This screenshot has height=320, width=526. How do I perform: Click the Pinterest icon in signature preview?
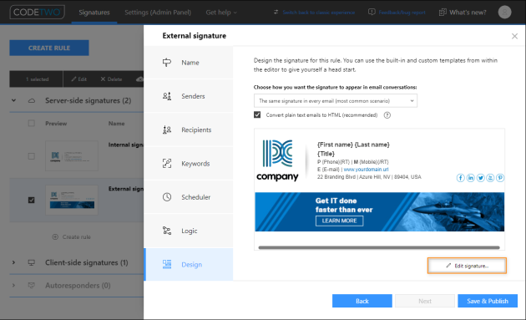(500, 178)
